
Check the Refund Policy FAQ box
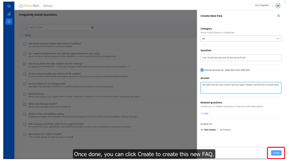click(x=25, y=94)
